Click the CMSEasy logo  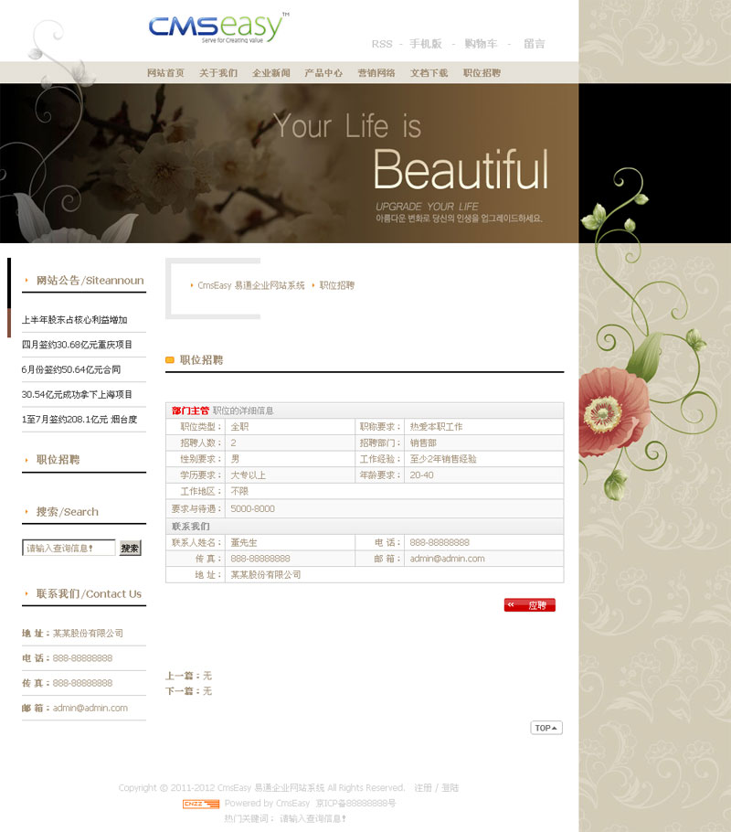[218, 28]
